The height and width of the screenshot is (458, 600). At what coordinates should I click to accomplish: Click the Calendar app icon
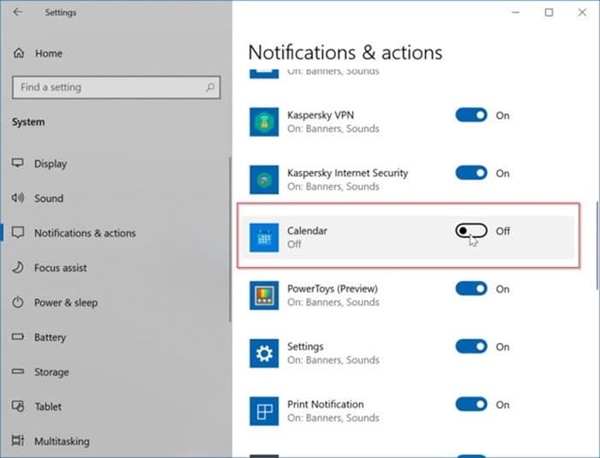pos(264,238)
